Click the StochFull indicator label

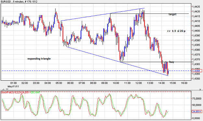tap(20, 92)
